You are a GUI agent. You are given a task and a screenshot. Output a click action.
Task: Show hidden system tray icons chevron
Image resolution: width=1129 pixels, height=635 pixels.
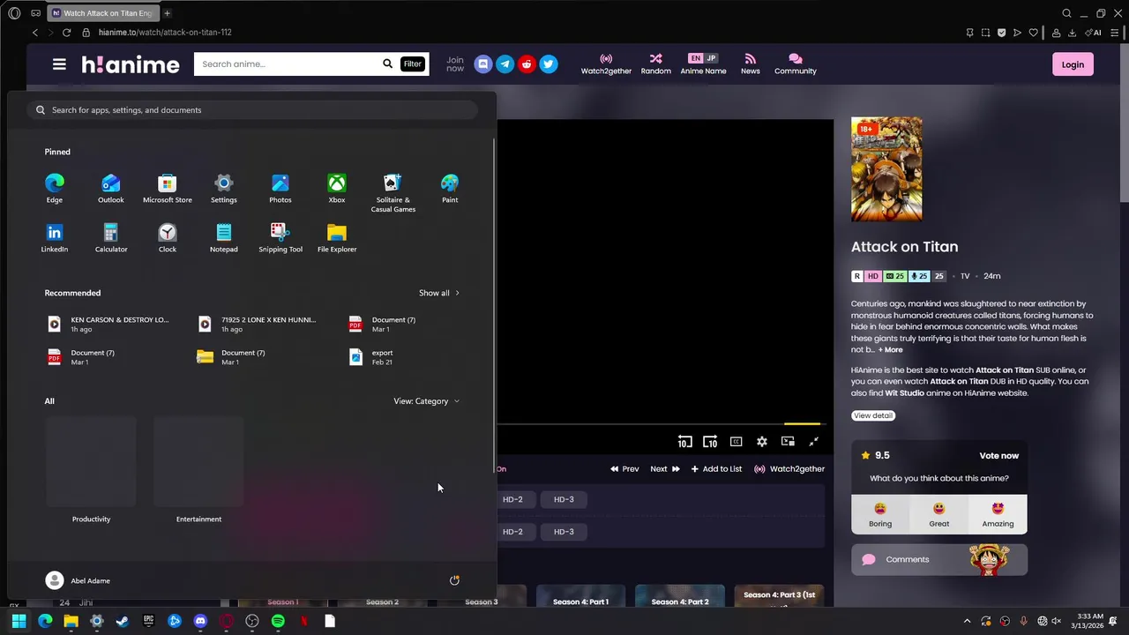tap(967, 621)
